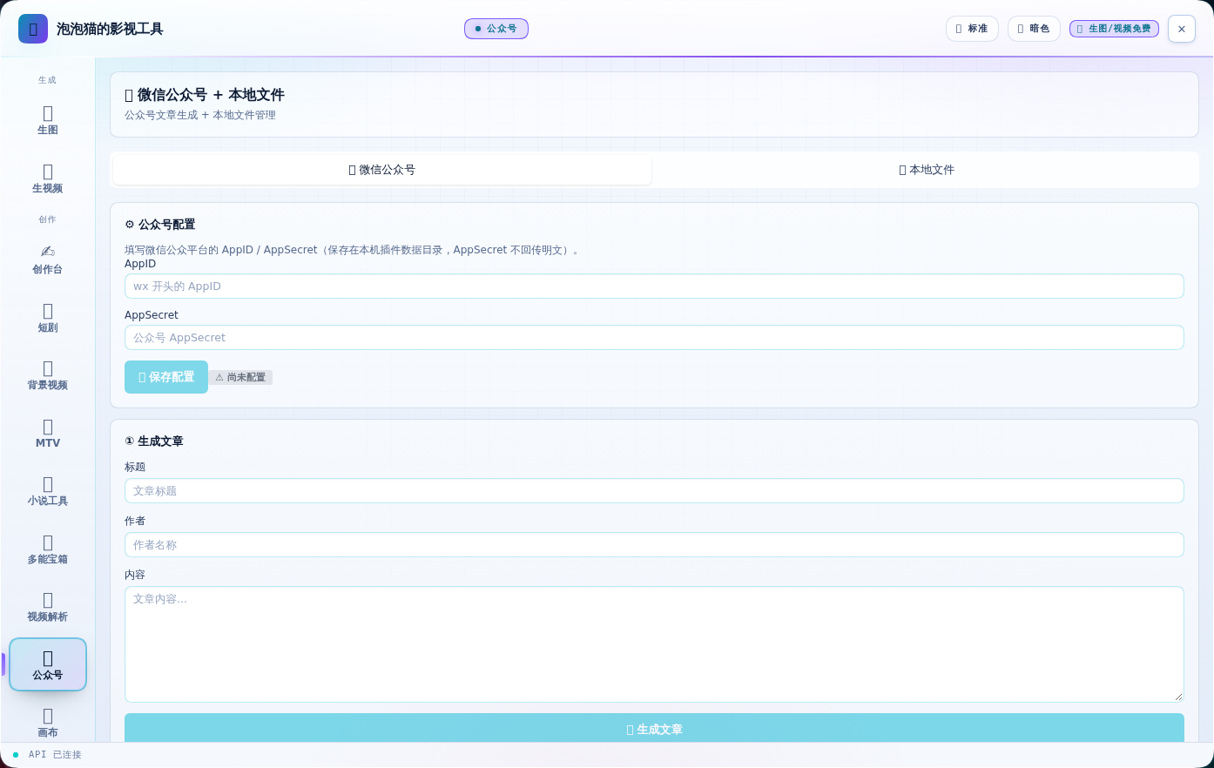Open the 小说工具 sidebar item
The height and width of the screenshot is (768, 1214).
point(47,491)
